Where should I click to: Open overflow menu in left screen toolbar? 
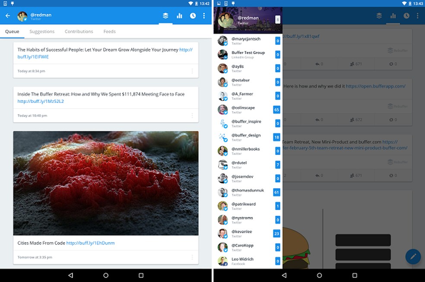click(x=204, y=16)
